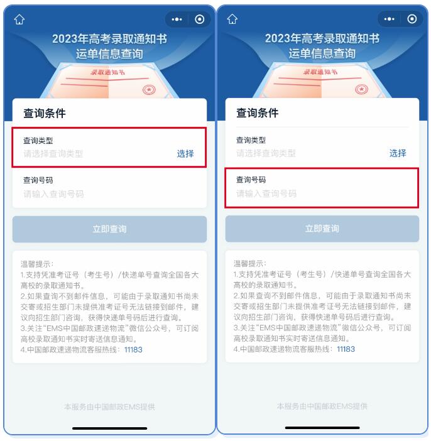Call hotline 11183 link in left screen
431x441 pixels.
tap(133, 349)
